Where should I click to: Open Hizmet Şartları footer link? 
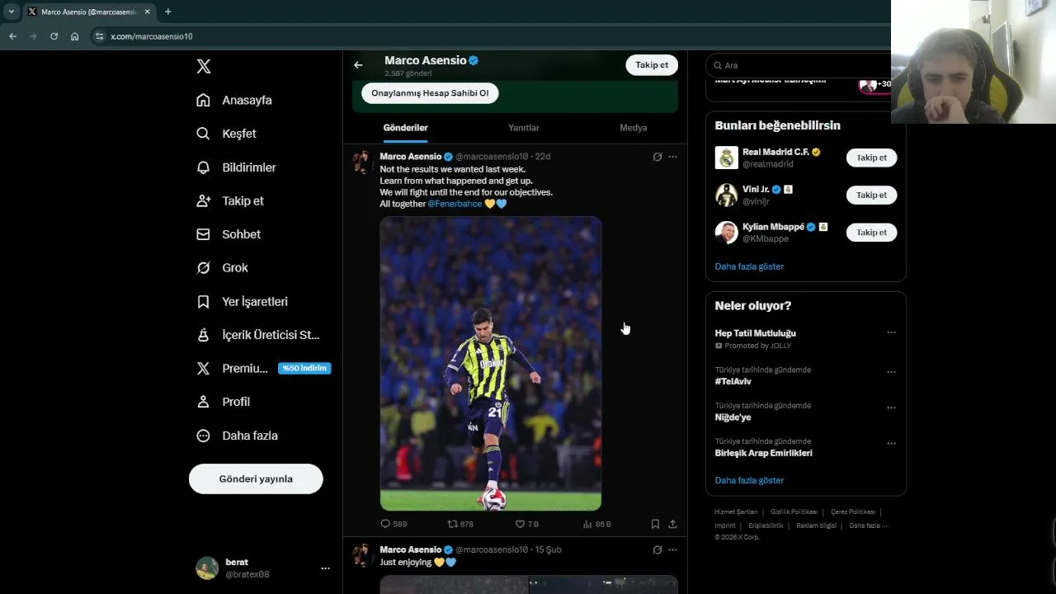736,512
